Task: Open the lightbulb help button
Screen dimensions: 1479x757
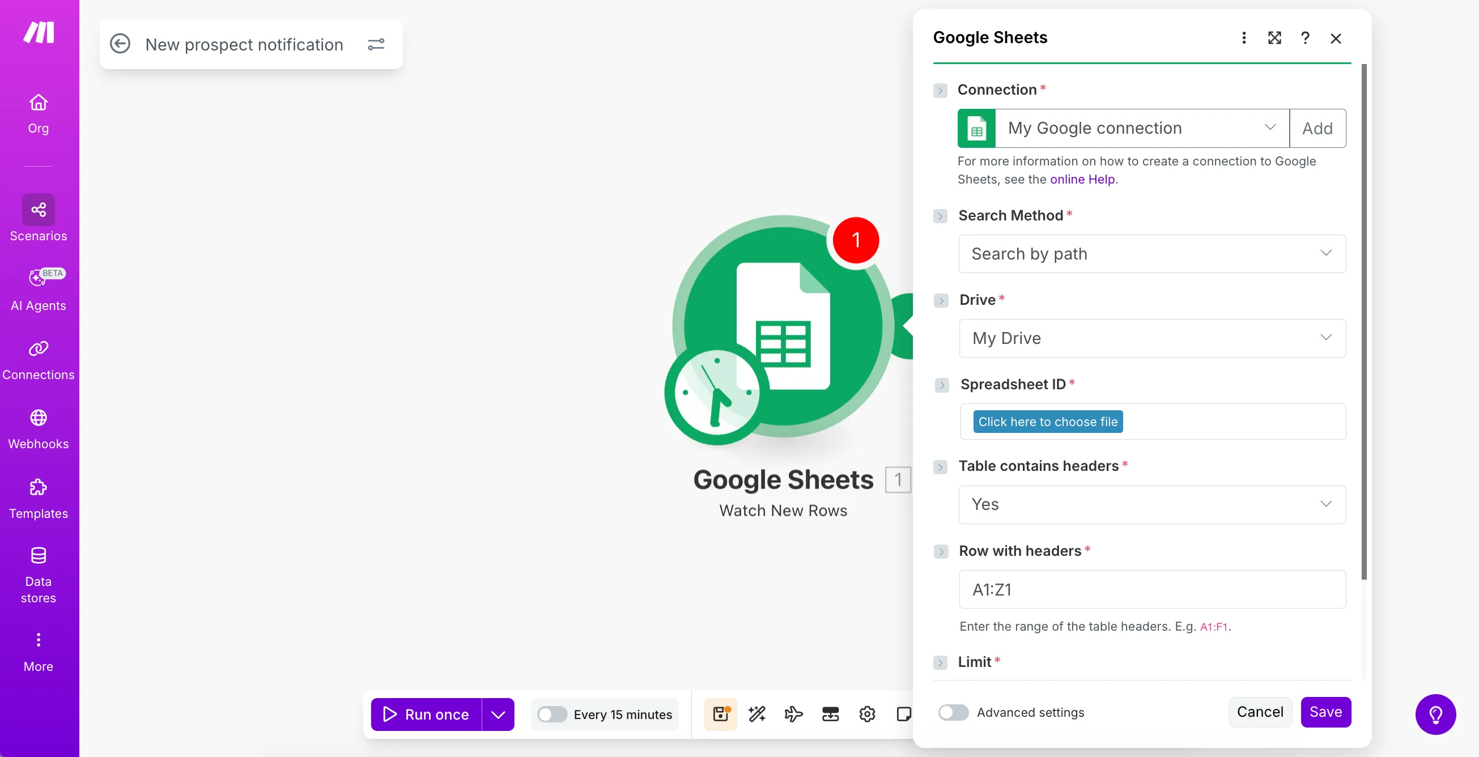Action: click(1435, 715)
